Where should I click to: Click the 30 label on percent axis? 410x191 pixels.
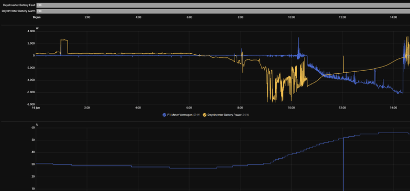(33, 164)
